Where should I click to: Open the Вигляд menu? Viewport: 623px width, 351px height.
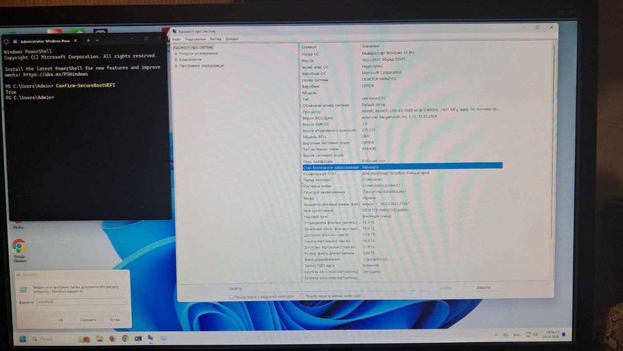pyautogui.click(x=216, y=39)
